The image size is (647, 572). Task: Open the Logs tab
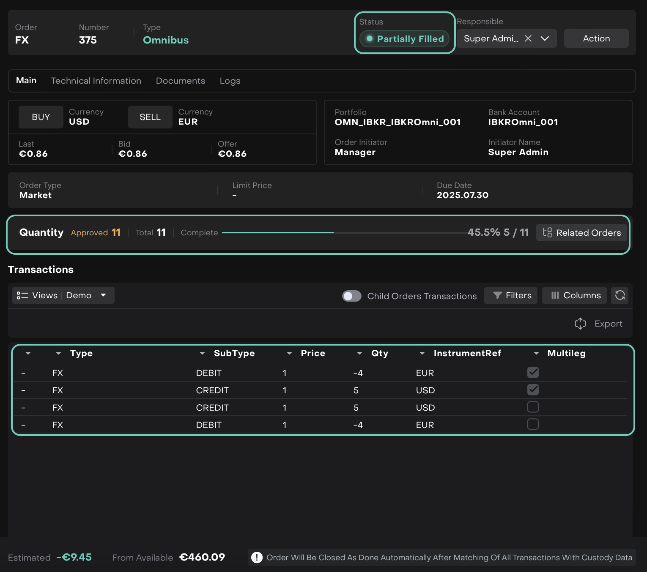point(230,81)
